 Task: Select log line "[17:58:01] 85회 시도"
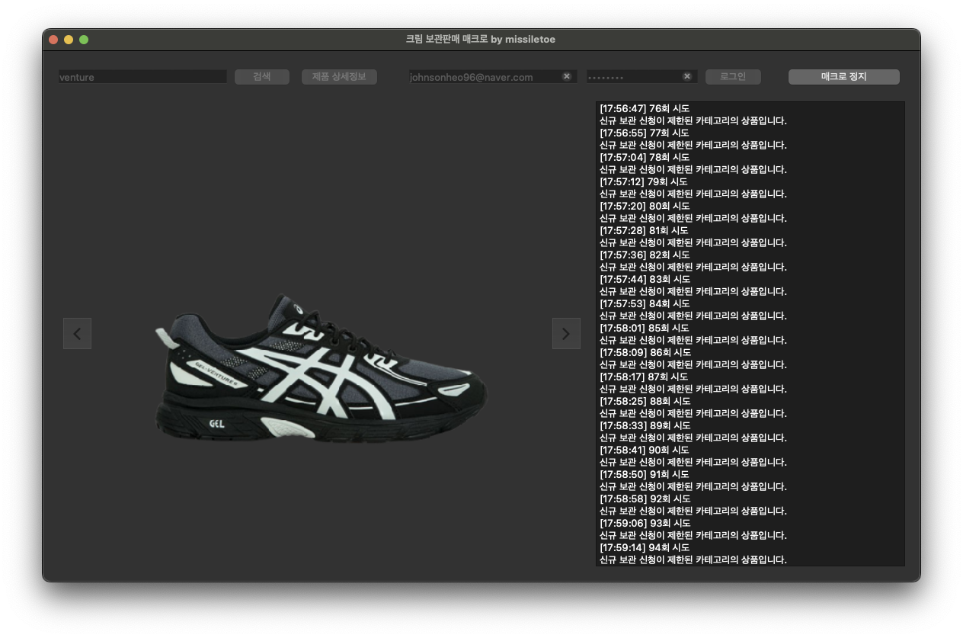645,328
